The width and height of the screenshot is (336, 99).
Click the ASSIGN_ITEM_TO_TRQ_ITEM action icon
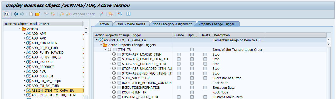click(29, 95)
